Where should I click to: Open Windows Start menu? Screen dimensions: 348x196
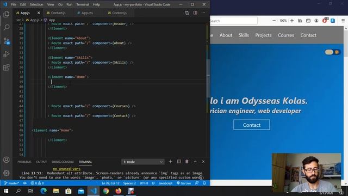pos(6,191)
